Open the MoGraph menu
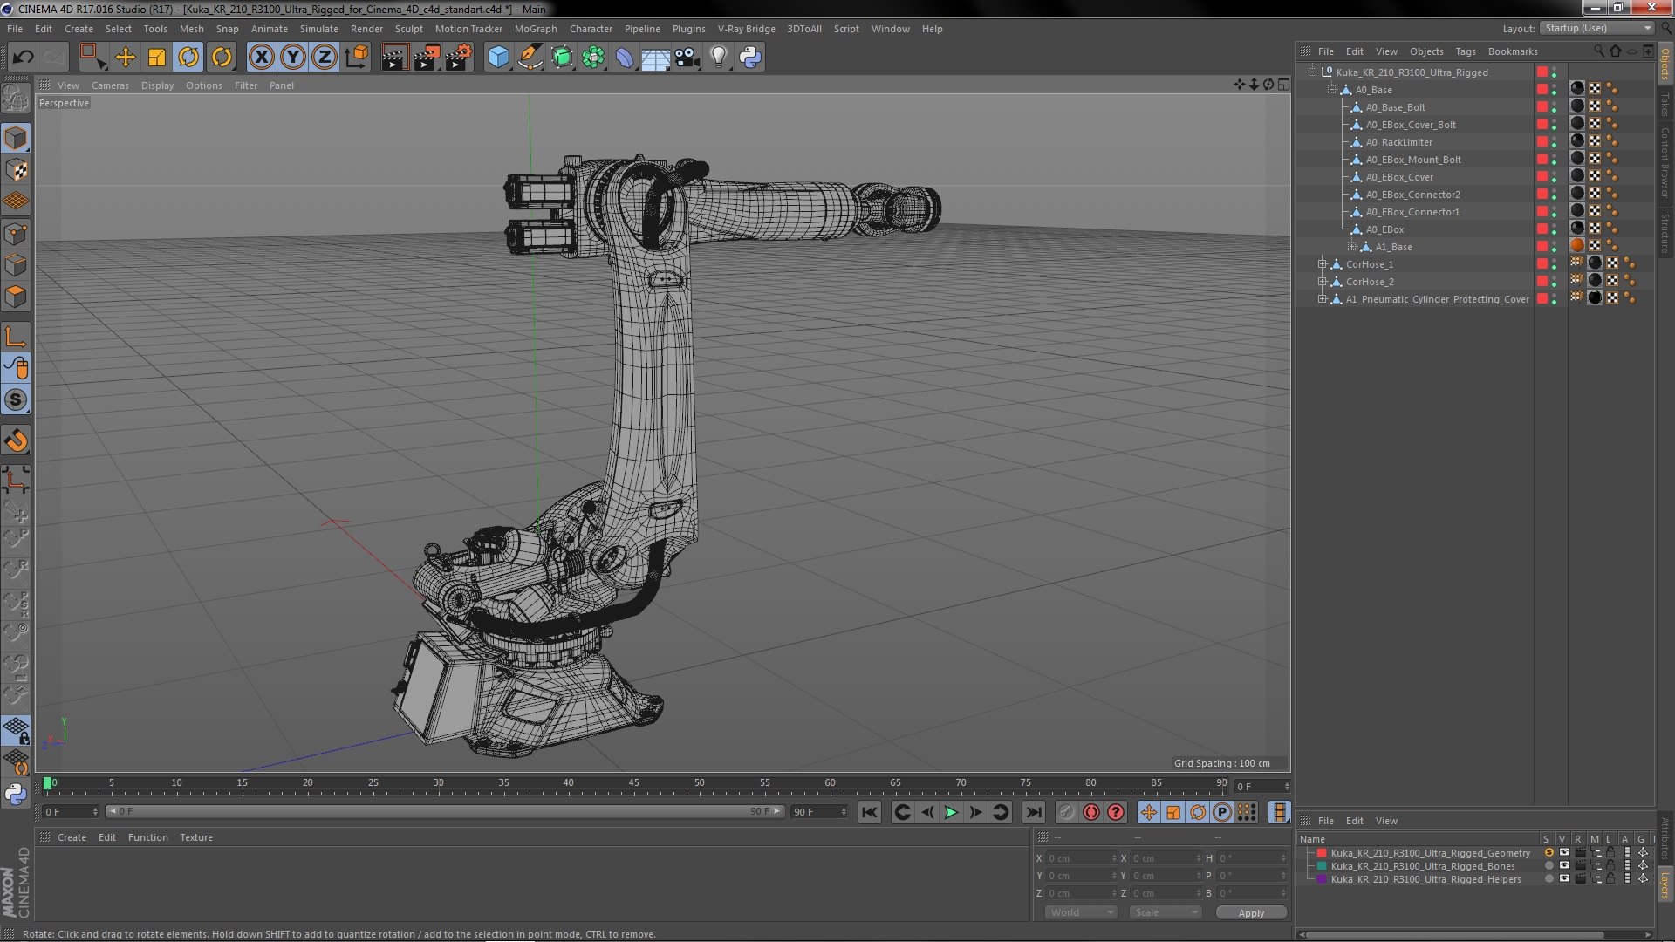 click(536, 29)
